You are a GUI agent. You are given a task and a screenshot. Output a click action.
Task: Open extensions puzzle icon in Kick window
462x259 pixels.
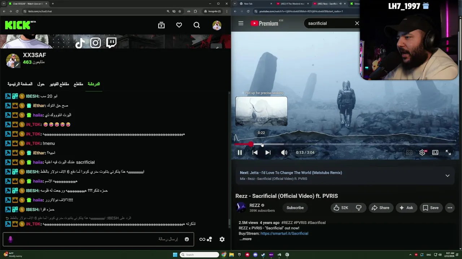click(x=195, y=11)
